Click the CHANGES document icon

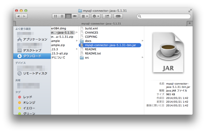click(x=82, y=33)
